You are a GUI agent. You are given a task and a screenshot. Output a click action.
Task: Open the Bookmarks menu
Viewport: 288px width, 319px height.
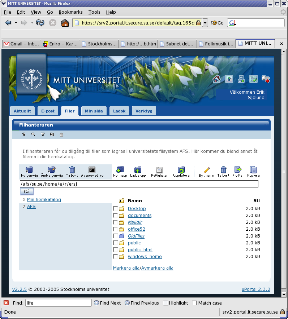70,12
